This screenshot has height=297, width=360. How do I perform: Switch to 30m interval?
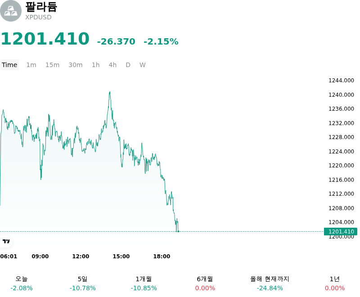click(x=76, y=65)
